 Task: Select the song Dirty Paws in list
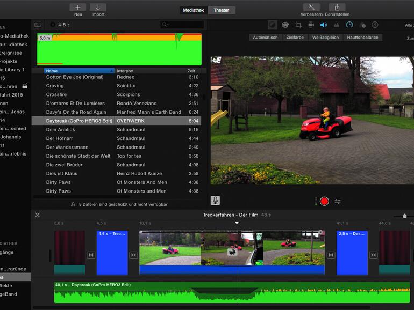pos(58,182)
